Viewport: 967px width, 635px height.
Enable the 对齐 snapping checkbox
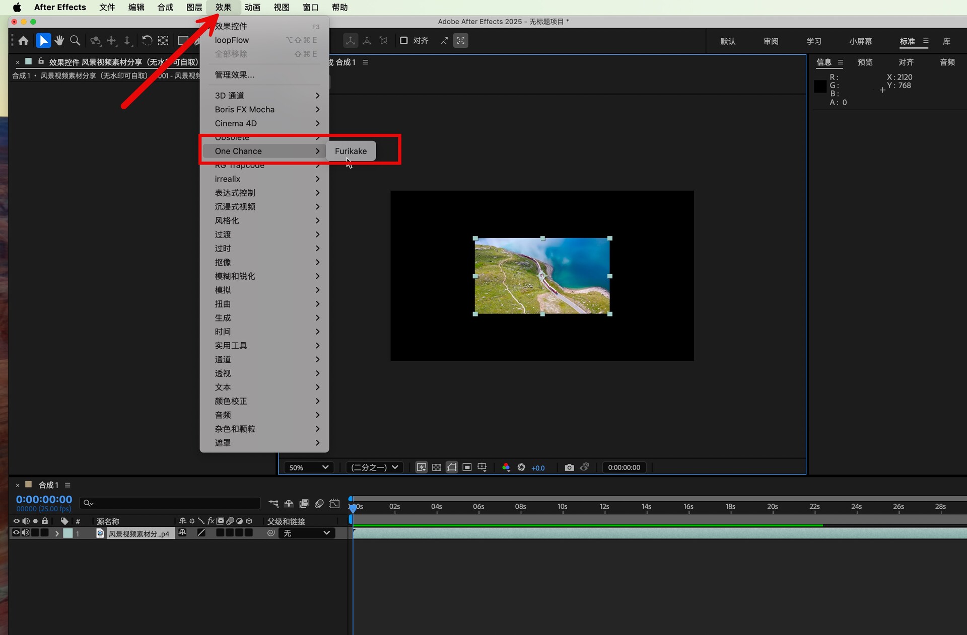point(404,41)
